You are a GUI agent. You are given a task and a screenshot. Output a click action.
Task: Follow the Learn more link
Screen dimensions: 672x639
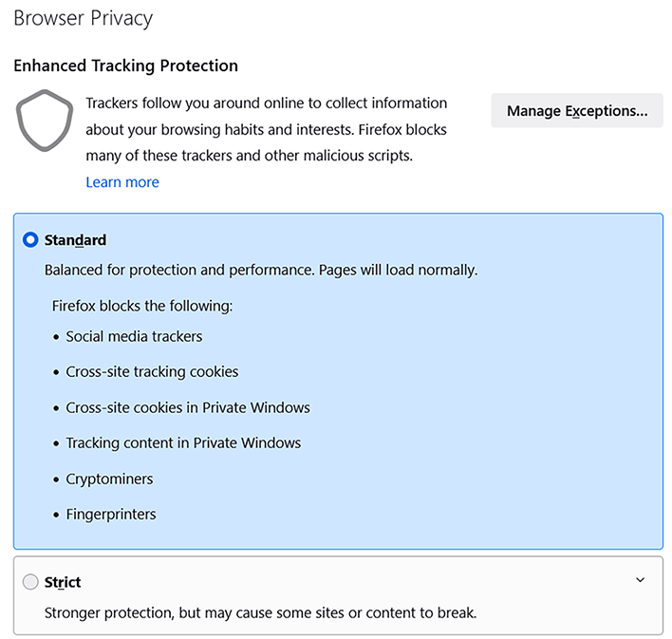coord(122,182)
